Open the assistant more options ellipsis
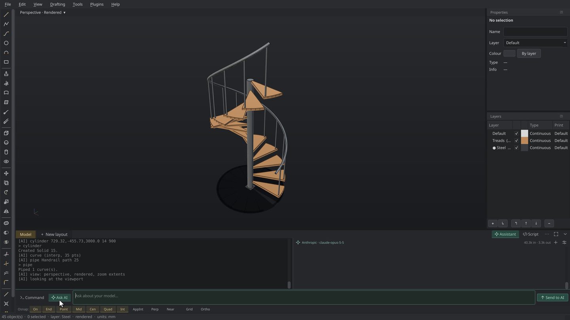This screenshot has height=320, width=570. tap(547, 234)
